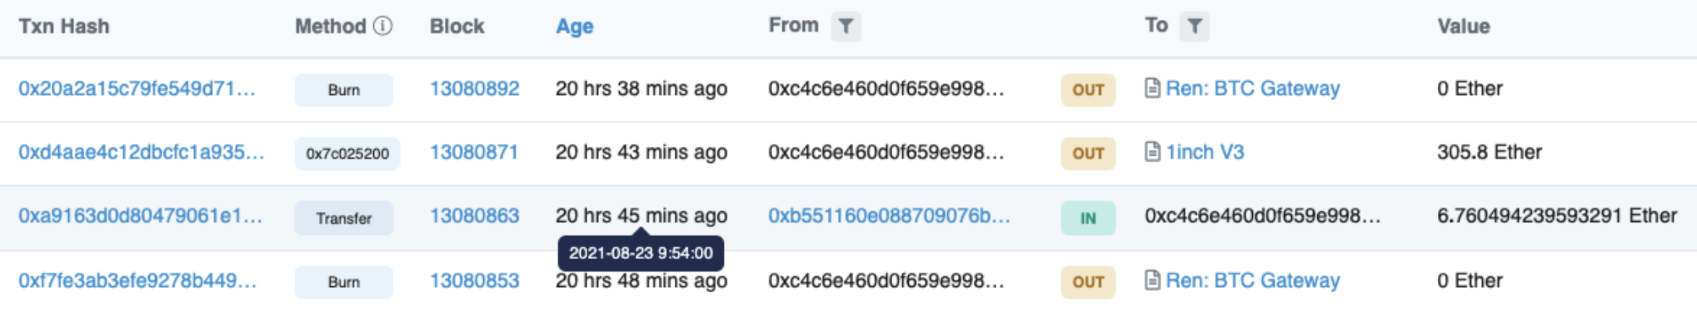1697x312 pixels.
Task: Open block 13080853
Action: pos(474,281)
